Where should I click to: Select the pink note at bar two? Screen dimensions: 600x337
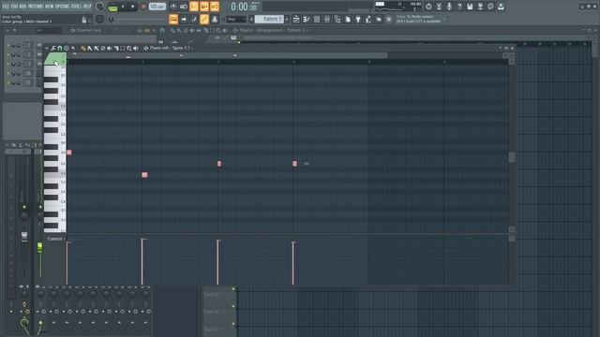tap(144, 175)
